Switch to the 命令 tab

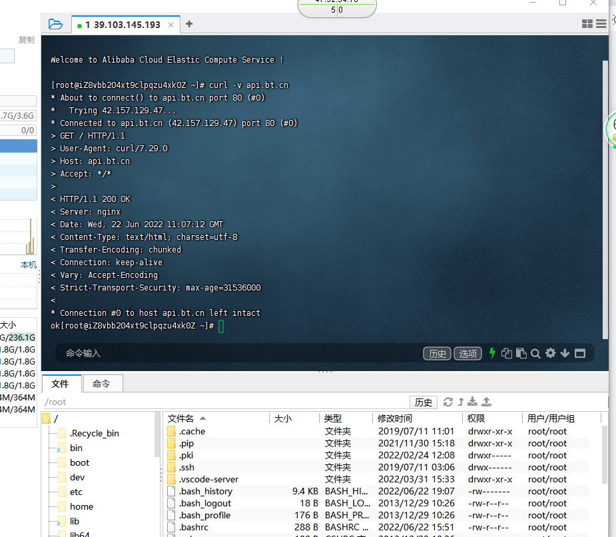click(x=103, y=384)
